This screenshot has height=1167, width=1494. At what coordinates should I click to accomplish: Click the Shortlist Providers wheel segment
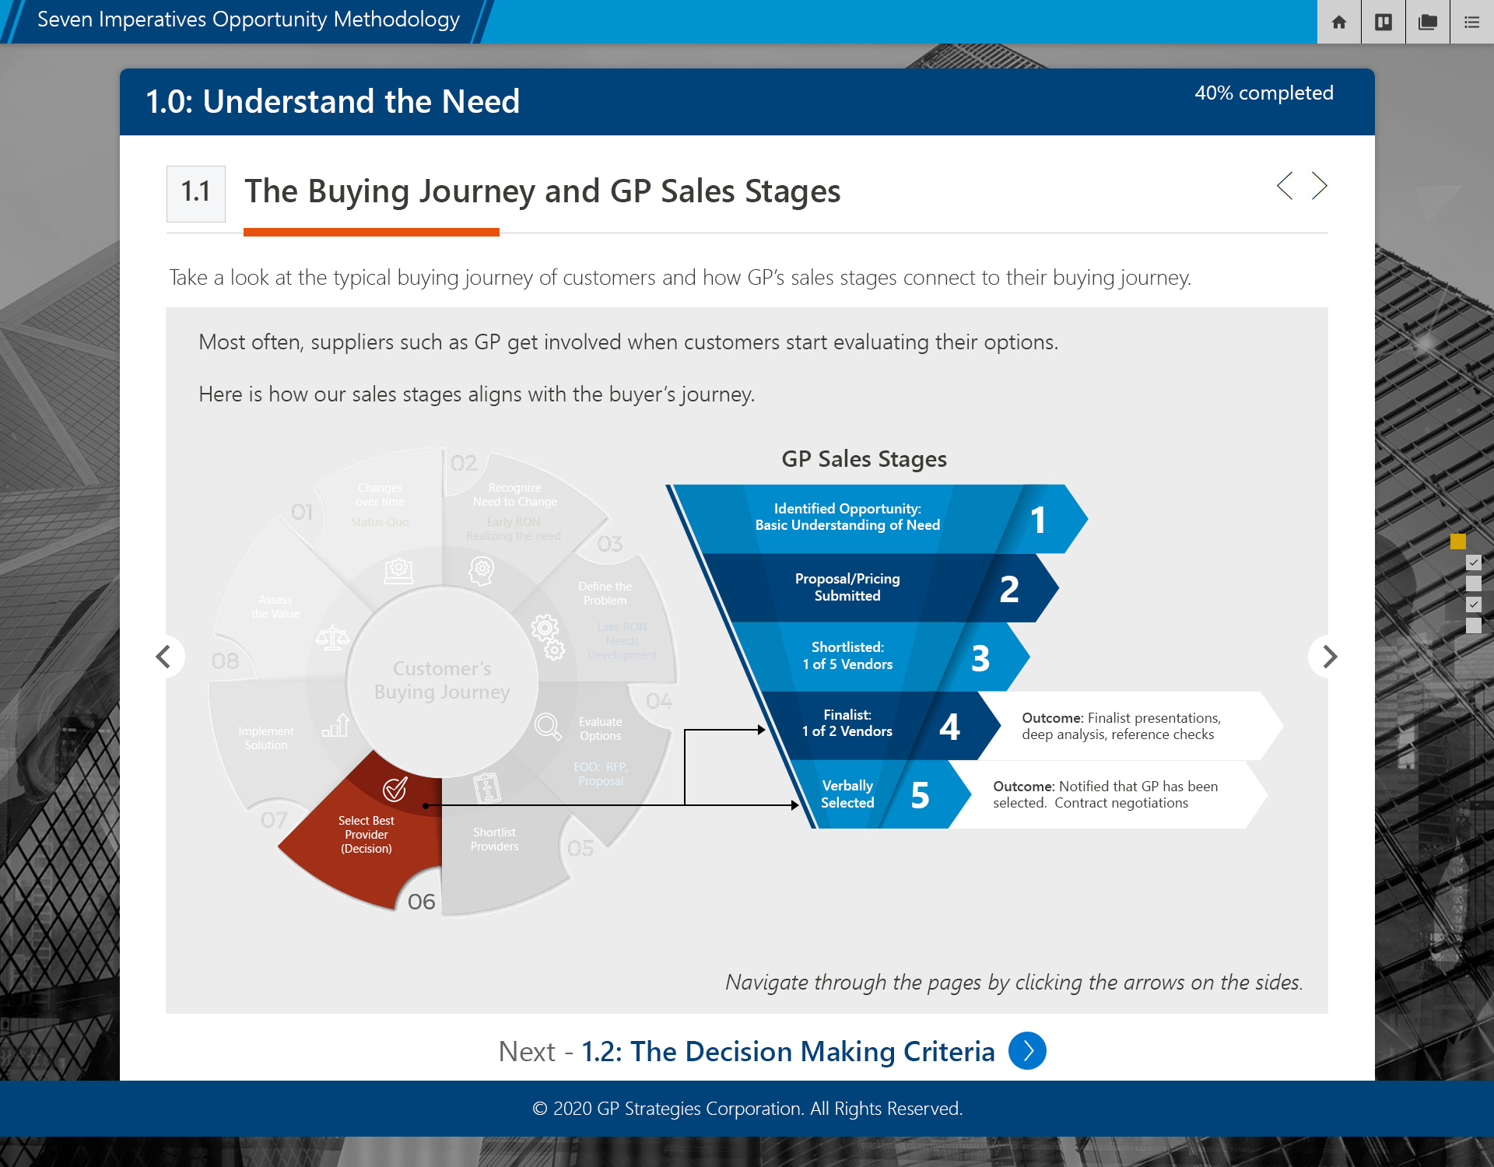(494, 839)
